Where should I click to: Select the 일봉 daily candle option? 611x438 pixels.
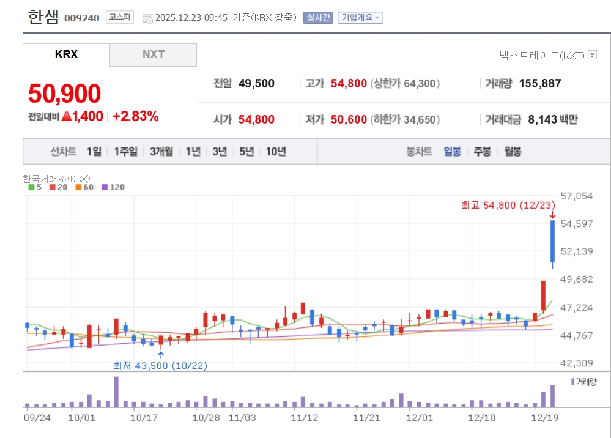452,152
